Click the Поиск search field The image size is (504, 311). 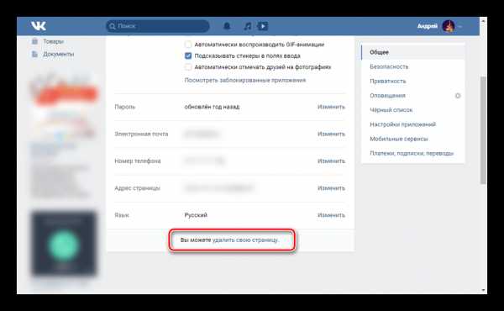(158, 26)
